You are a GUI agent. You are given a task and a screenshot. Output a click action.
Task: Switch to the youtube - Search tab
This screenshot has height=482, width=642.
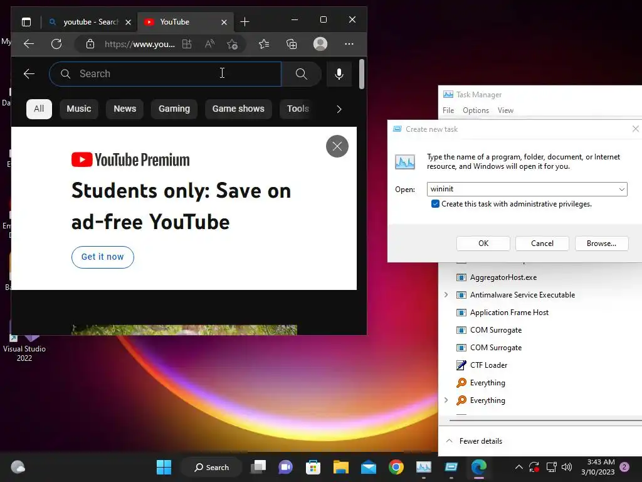pos(89,22)
